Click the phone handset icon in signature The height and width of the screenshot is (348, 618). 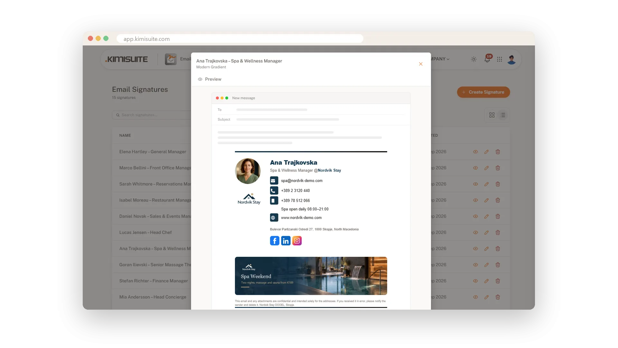coord(274,190)
